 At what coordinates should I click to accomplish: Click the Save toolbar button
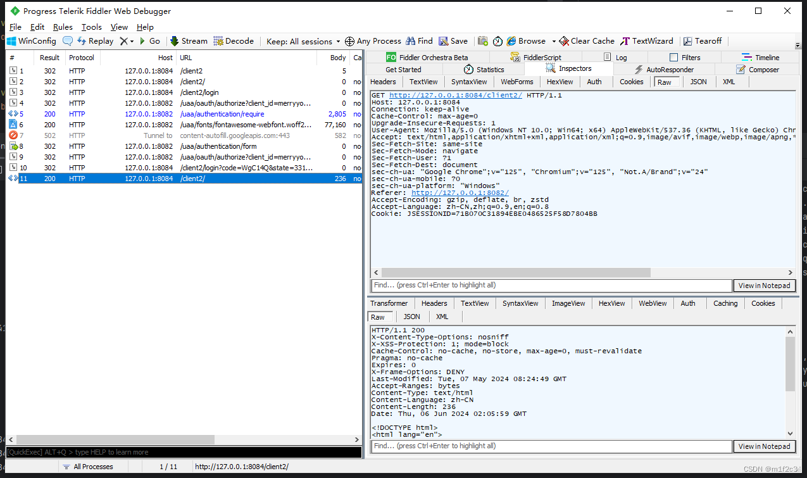click(x=453, y=41)
